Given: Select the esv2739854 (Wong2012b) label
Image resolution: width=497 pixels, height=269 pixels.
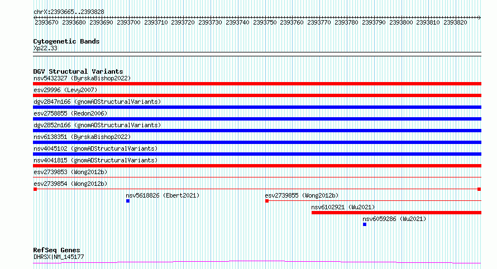Looking at the screenshot, I should tap(70, 184).
